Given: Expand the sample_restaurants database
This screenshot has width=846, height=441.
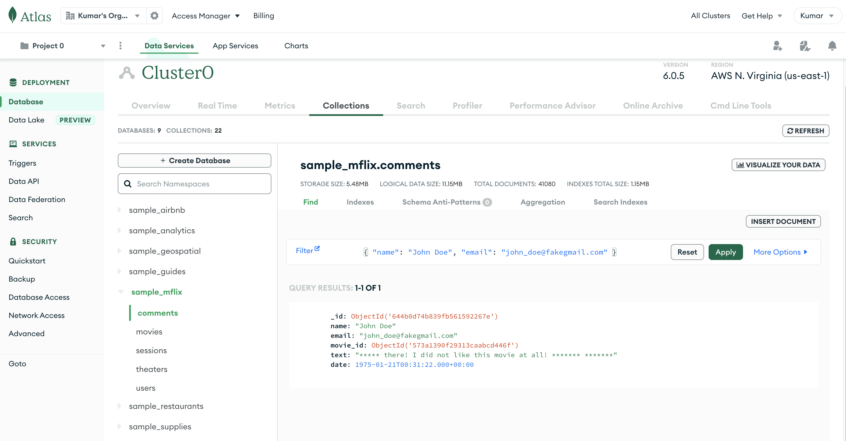Looking at the screenshot, I should click(x=119, y=406).
